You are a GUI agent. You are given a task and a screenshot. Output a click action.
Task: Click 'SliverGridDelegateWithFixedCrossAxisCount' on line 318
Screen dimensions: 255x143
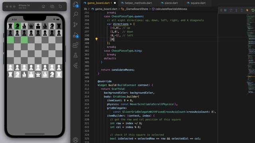(x=154, y=112)
